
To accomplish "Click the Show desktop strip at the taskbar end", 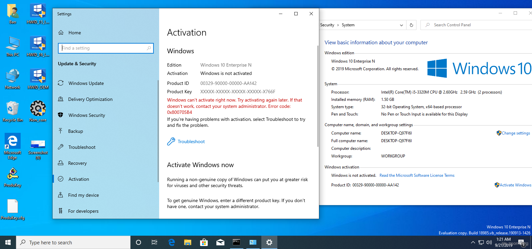I will 531,242.
